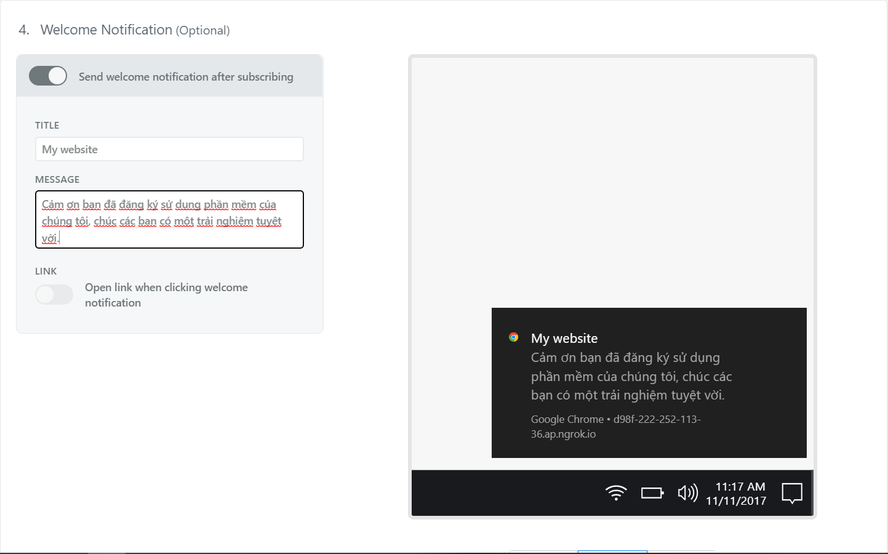Click the TITLE field label
Viewport: 888px width, 554px height.
[x=47, y=126]
